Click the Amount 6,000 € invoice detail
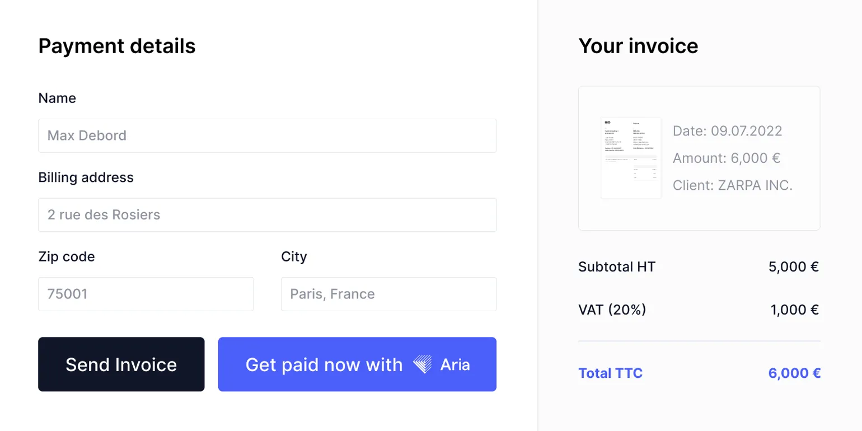This screenshot has height=431, width=862. (727, 158)
